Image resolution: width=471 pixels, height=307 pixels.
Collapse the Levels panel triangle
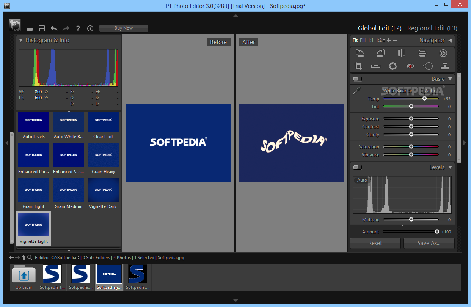pos(450,167)
